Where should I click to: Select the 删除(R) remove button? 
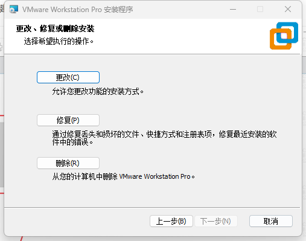[68, 163]
